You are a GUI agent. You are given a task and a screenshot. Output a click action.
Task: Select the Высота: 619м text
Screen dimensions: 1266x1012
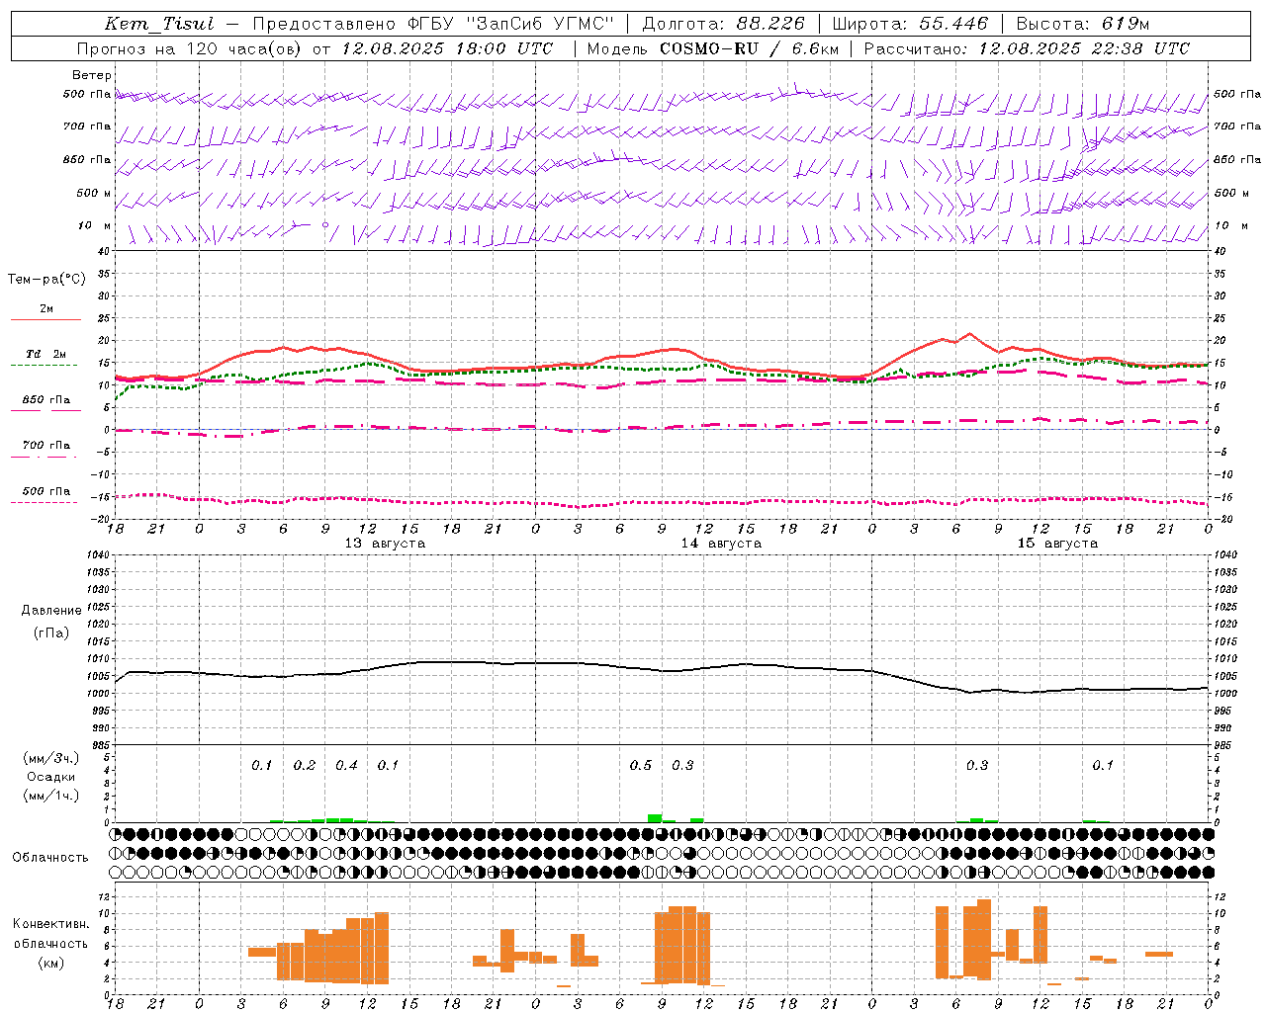(1083, 24)
